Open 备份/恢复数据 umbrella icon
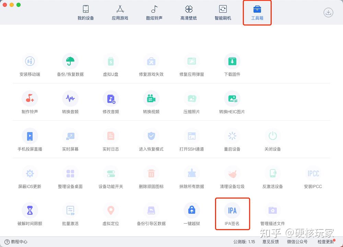Screen dimensions: 343x247 (x=70, y=61)
